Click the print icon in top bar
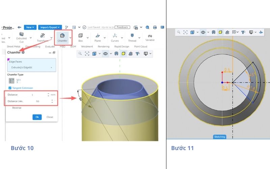270x169 pixels. coord(155,27)
